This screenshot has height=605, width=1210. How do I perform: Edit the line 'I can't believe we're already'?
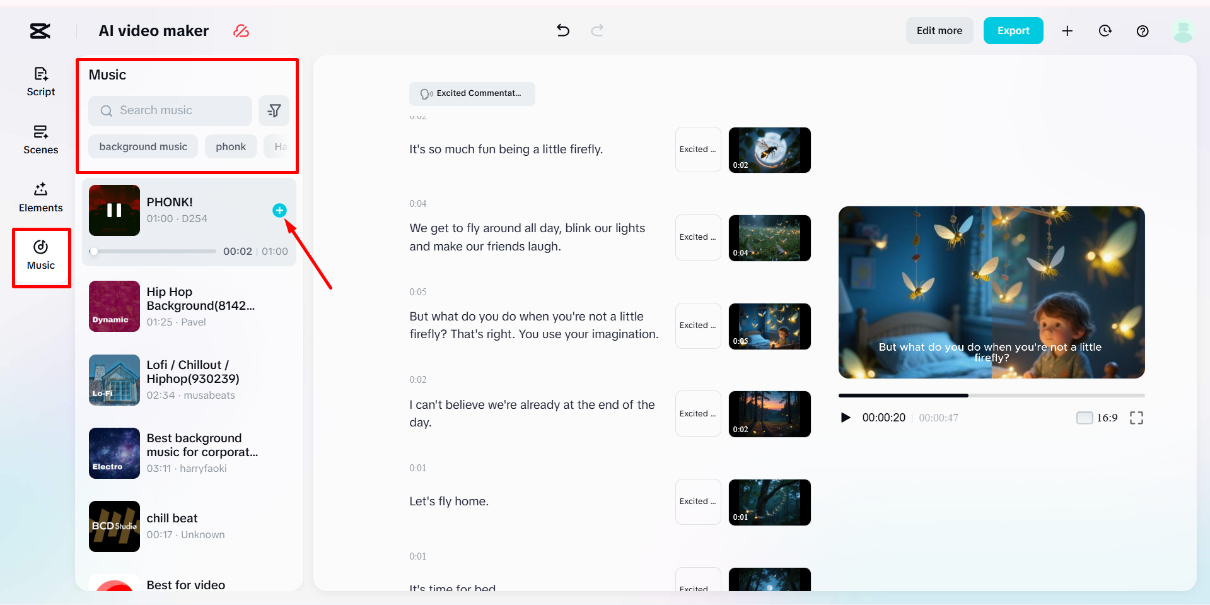click(532, 414)
